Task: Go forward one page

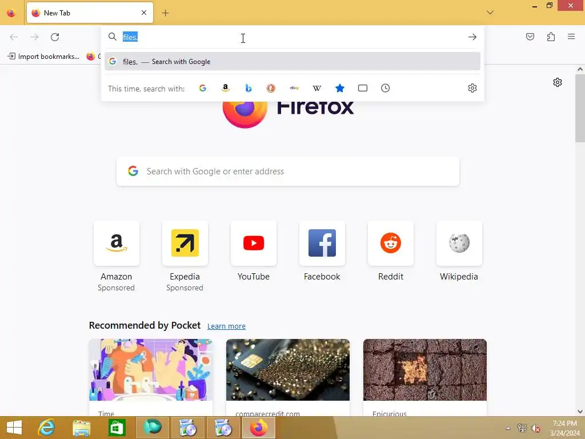Action: (34, 37)
